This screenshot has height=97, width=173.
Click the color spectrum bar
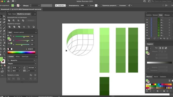21,53
